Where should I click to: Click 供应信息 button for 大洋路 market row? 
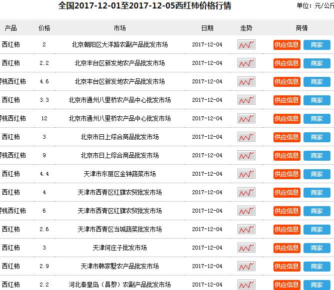click(x=287, y=45)
